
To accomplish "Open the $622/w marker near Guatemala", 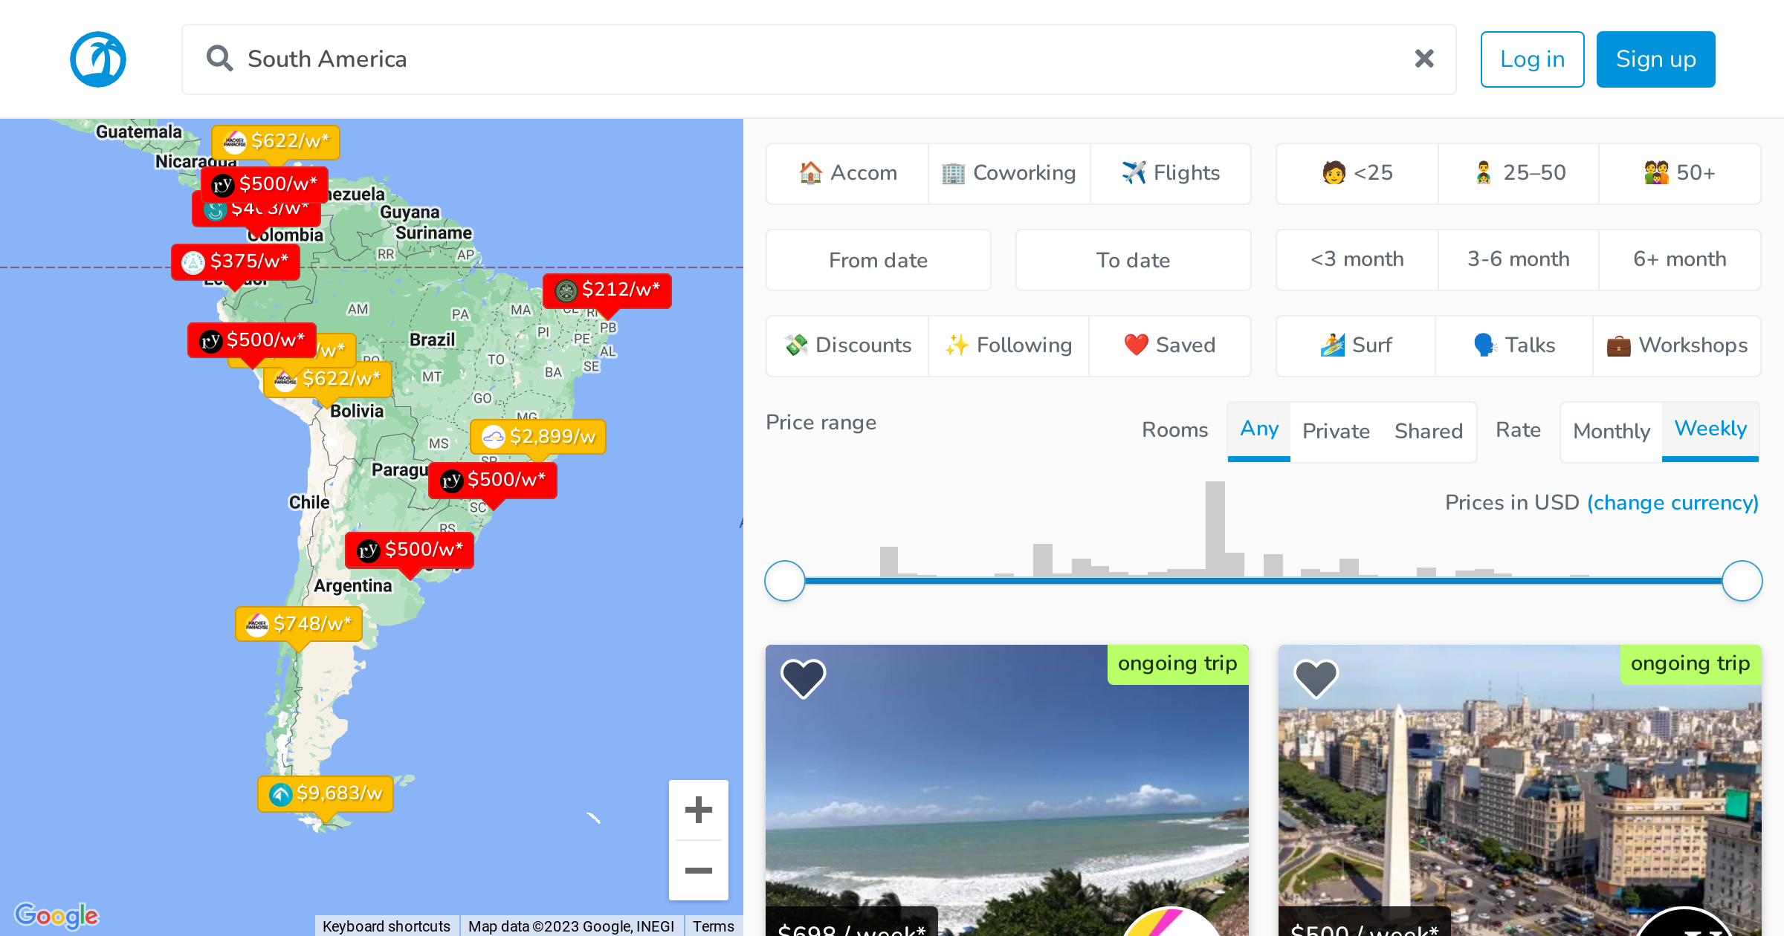I will [276, 141].
